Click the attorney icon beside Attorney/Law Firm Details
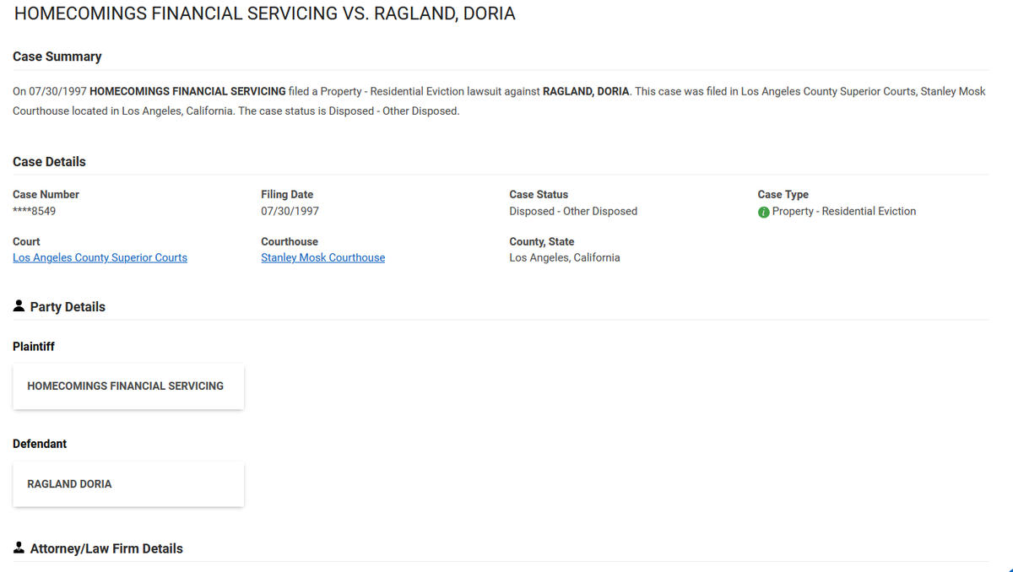Image resolution: width=1013 pixels, height=572 pixels. coord(19,548)
